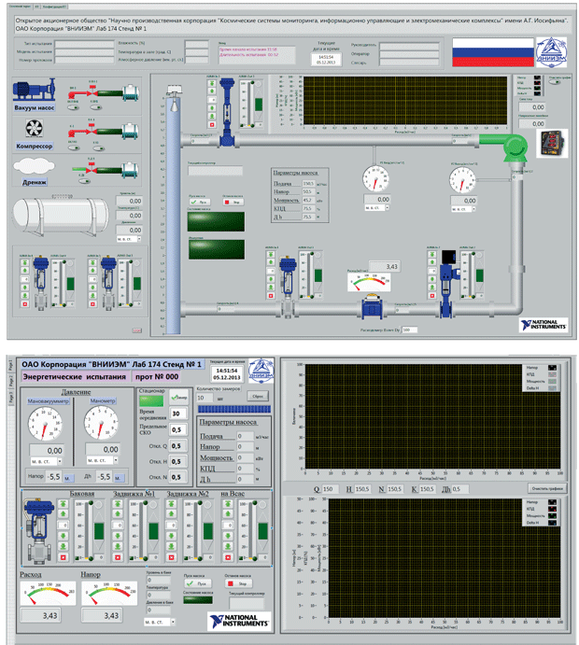Click the Дренаж cloud icon
The image size is (579, 645).
pyautogui.click(x=34, y=166)
